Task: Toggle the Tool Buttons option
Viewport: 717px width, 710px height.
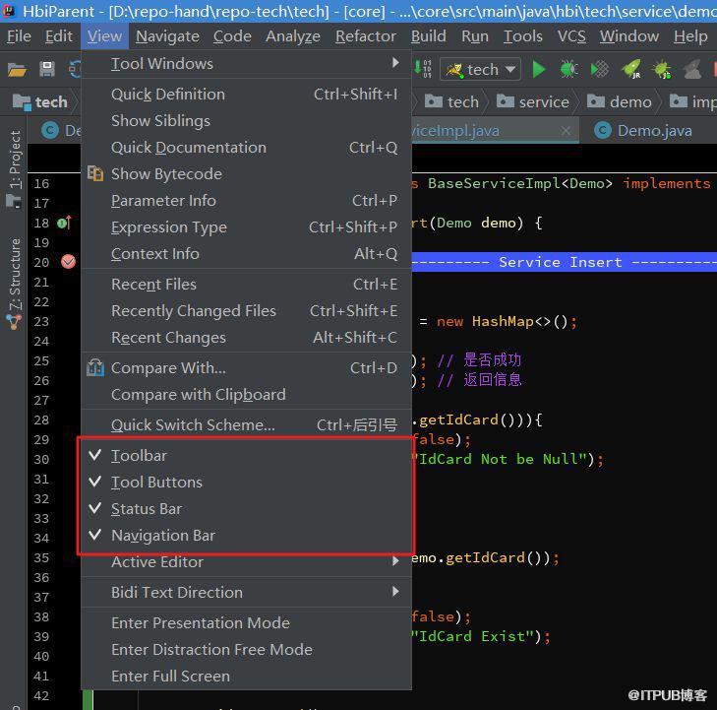Action: pos(247,482)
